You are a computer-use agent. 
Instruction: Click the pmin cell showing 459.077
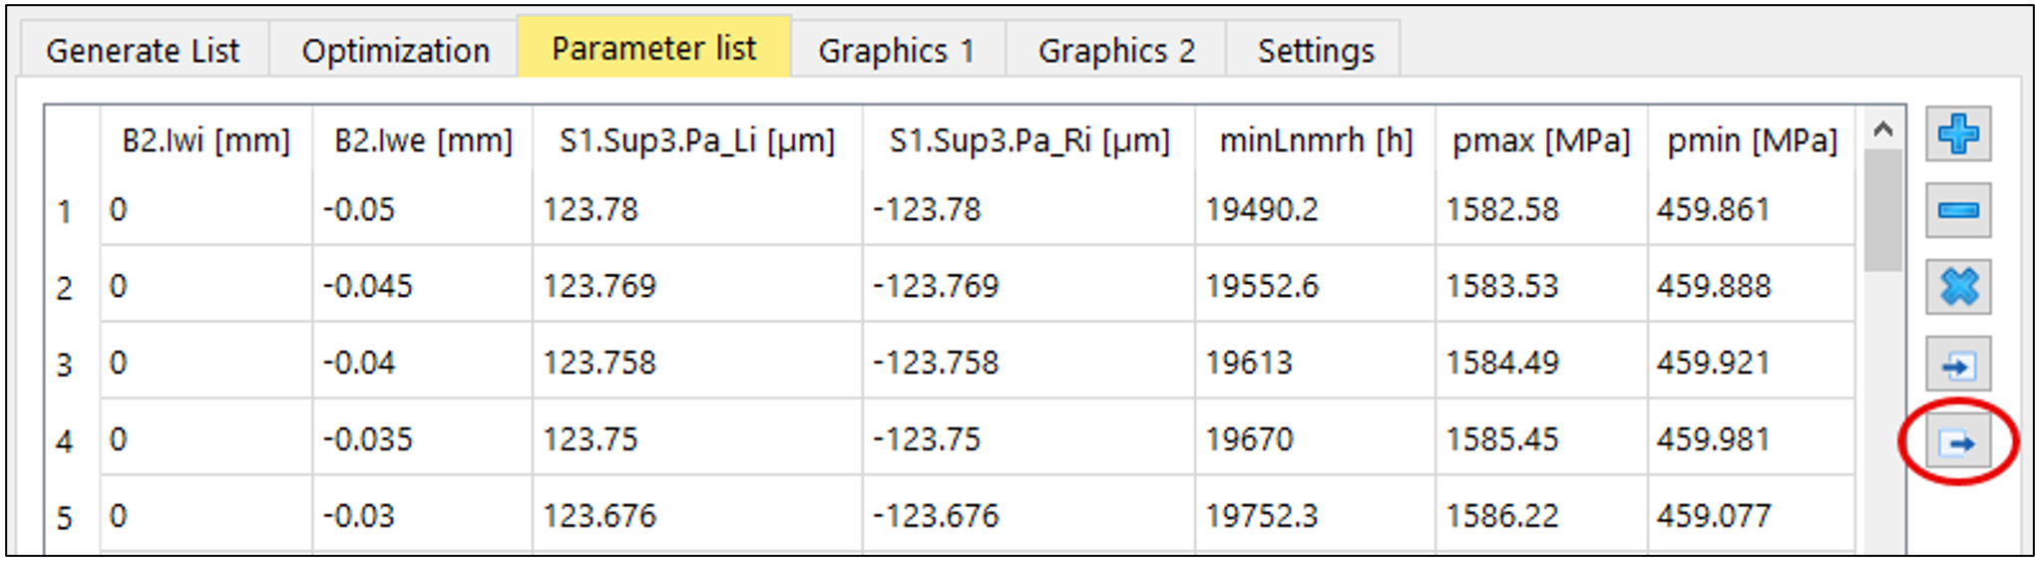pos(1713,516)
